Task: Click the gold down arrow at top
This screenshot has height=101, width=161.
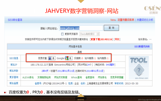Action: 81,1
